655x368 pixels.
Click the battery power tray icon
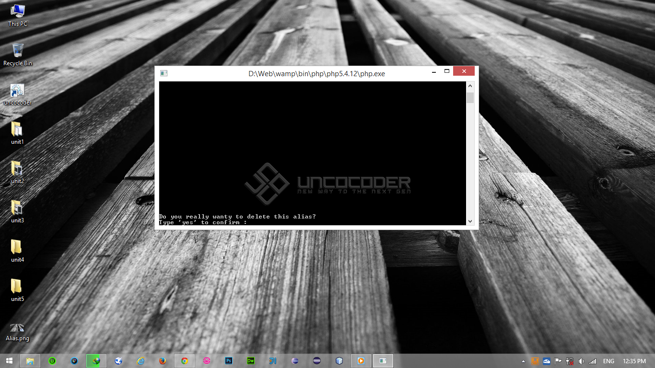click(570, 361)
